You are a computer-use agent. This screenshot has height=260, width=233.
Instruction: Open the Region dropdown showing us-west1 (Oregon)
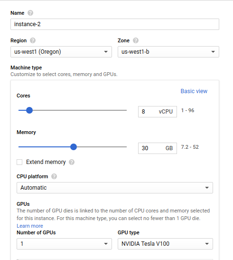61,52
